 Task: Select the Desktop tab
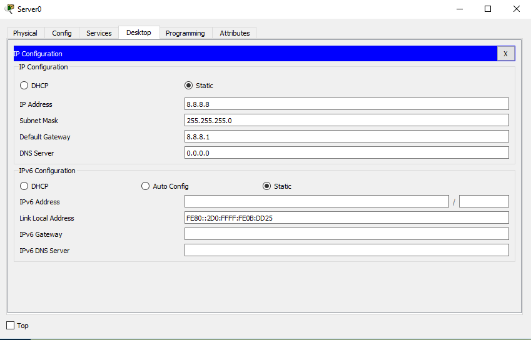click(x=139, y=32)
